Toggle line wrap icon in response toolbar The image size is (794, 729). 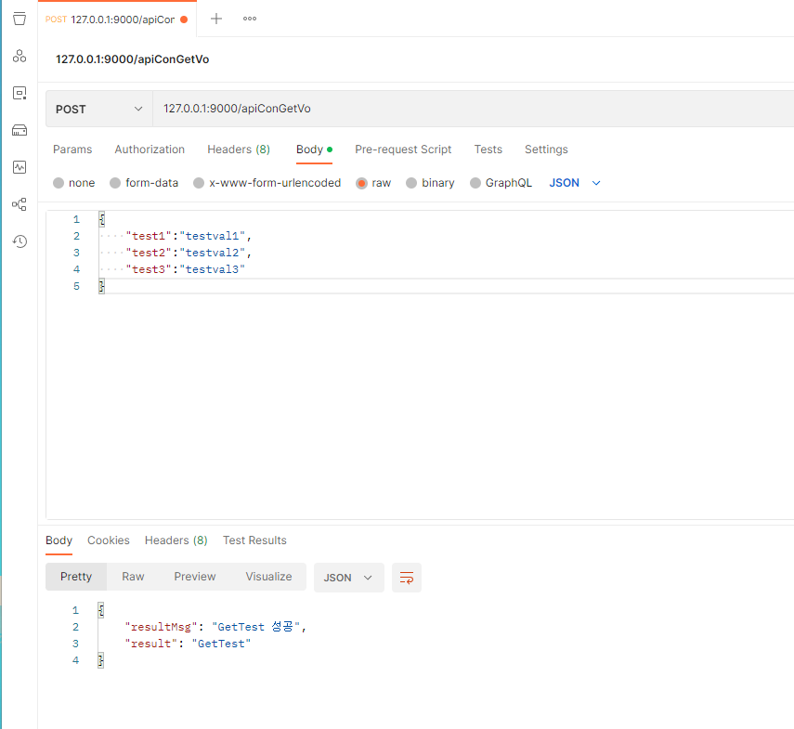click(x=407, y=578)
